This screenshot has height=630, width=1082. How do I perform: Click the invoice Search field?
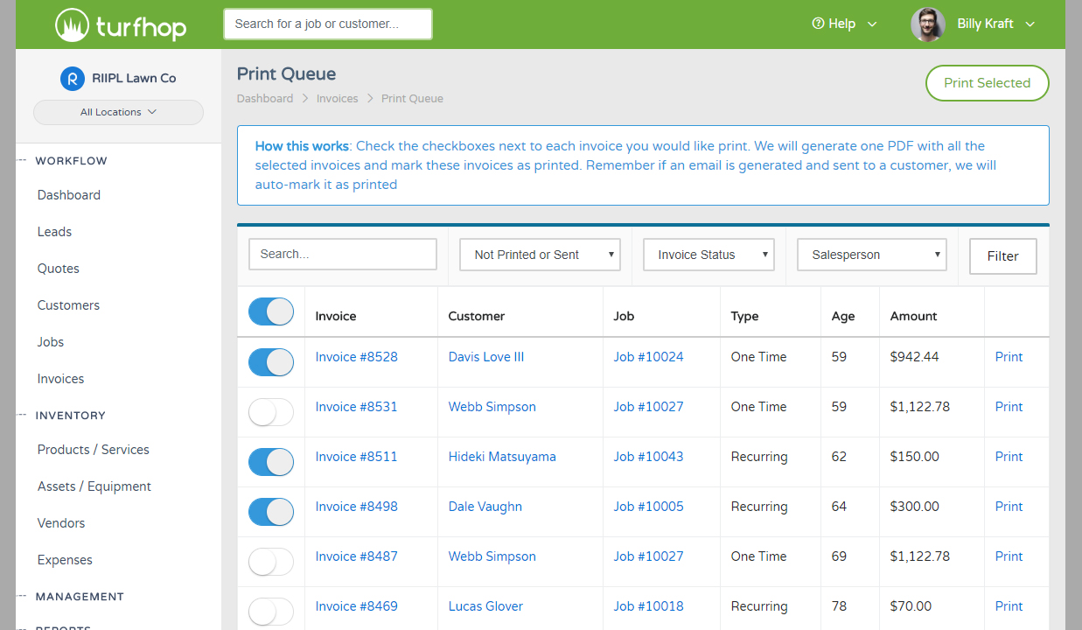pos(342,254)
